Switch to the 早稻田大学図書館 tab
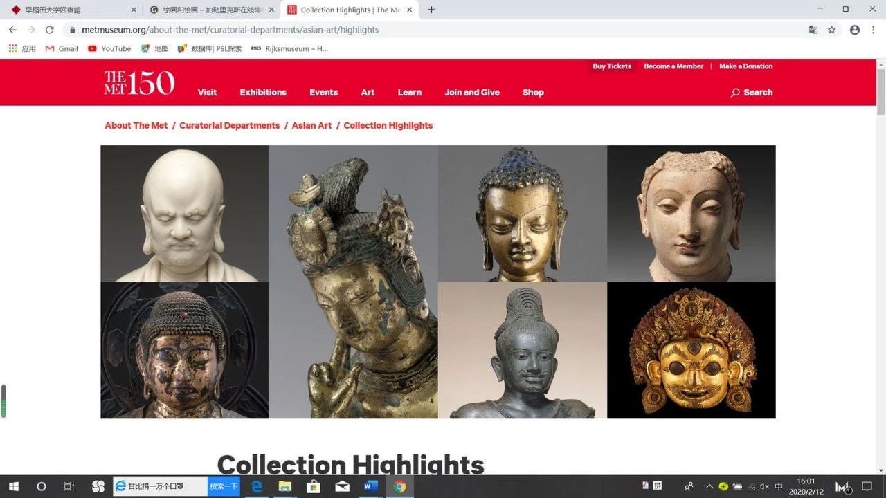The width and height of the screenshot is (886, 498). click(x=69, y=10)
